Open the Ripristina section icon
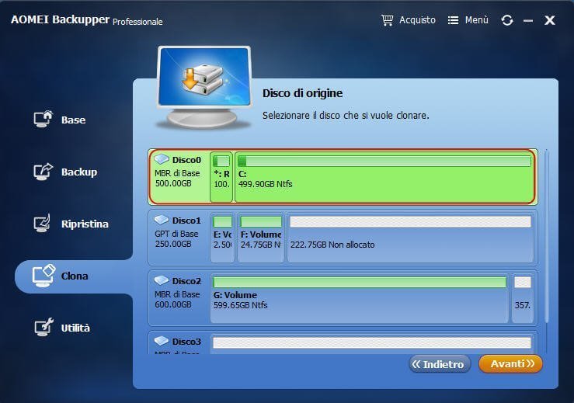The image size is (574, 403). coord(43,224)
